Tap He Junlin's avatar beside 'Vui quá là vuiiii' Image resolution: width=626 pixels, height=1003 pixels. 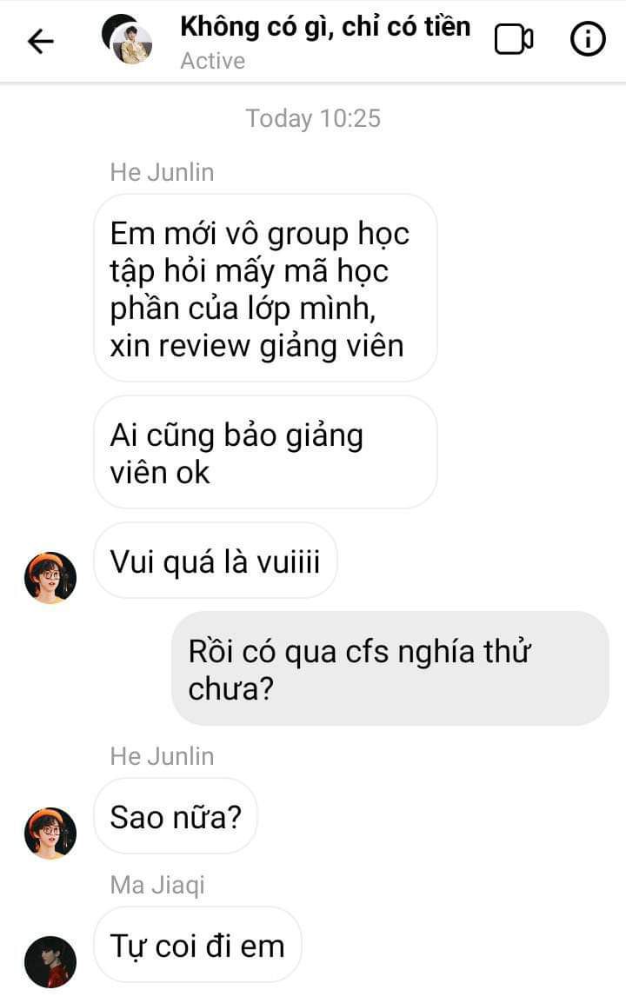point(50,578)
